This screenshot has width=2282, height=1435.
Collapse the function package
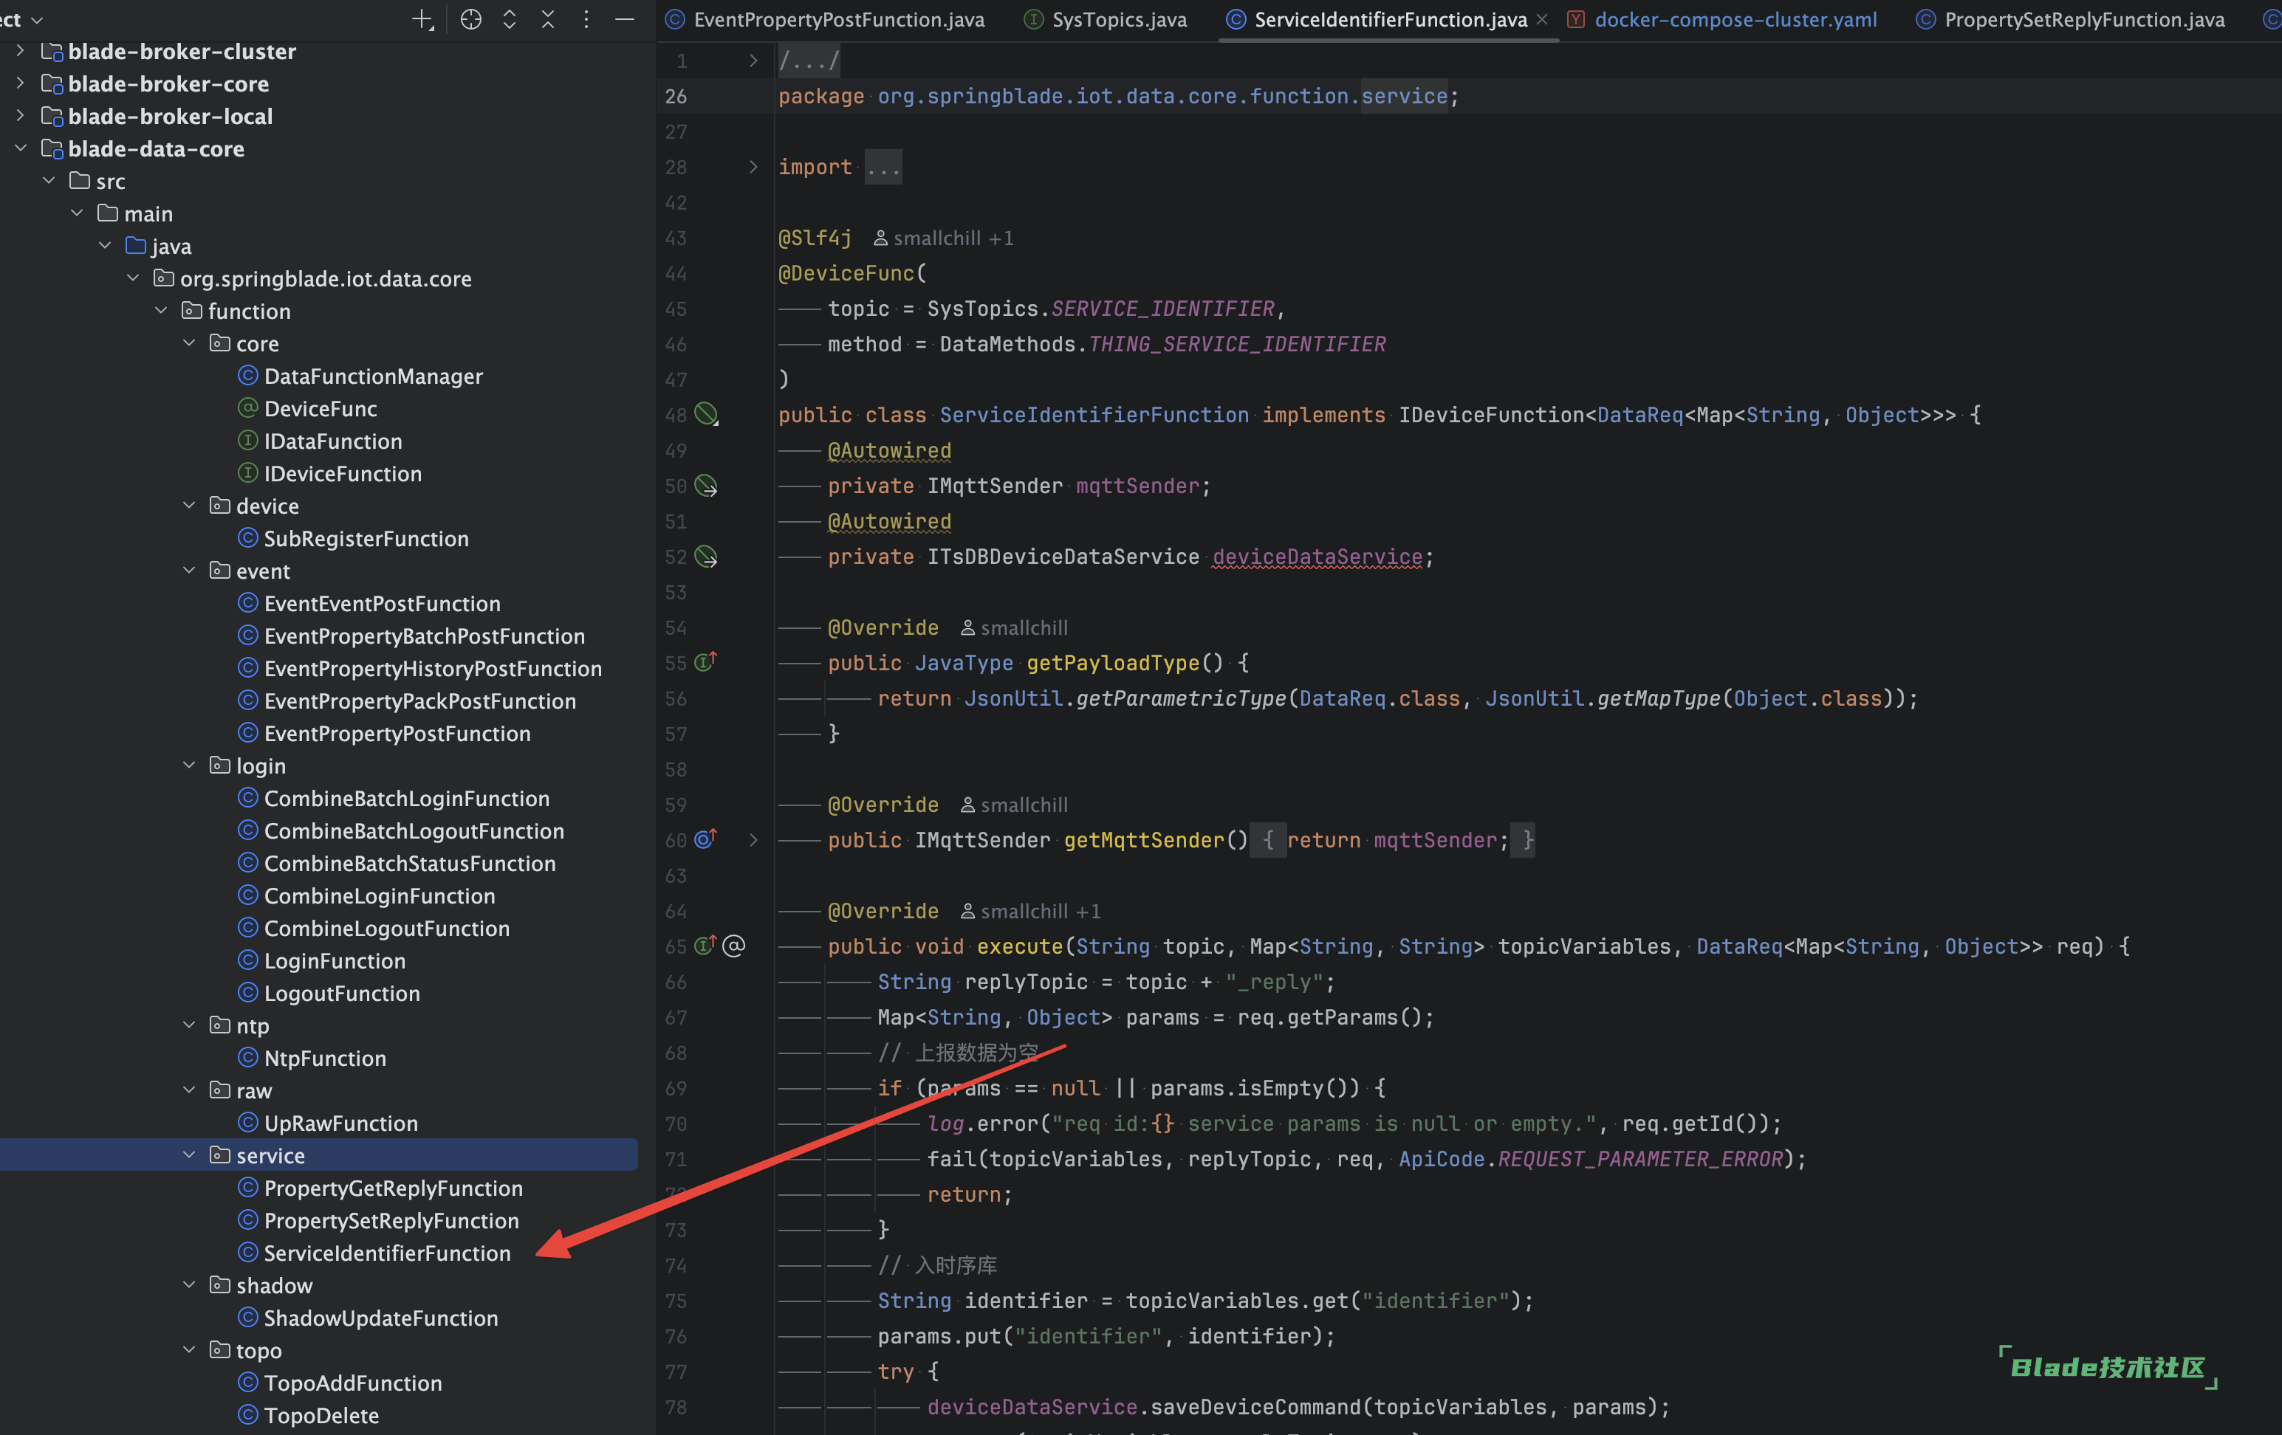pos(161,311)
